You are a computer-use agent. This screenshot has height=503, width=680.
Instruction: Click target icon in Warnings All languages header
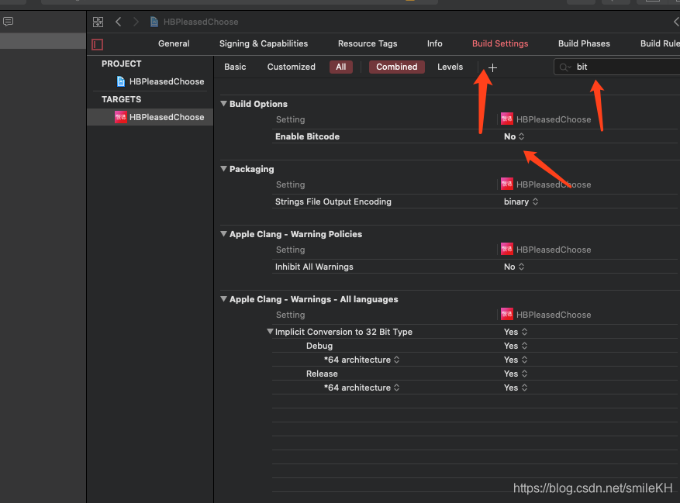click(x=506, y=314)
